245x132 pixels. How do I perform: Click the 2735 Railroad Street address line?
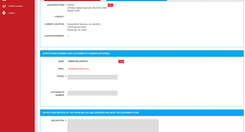pos(77,27)
